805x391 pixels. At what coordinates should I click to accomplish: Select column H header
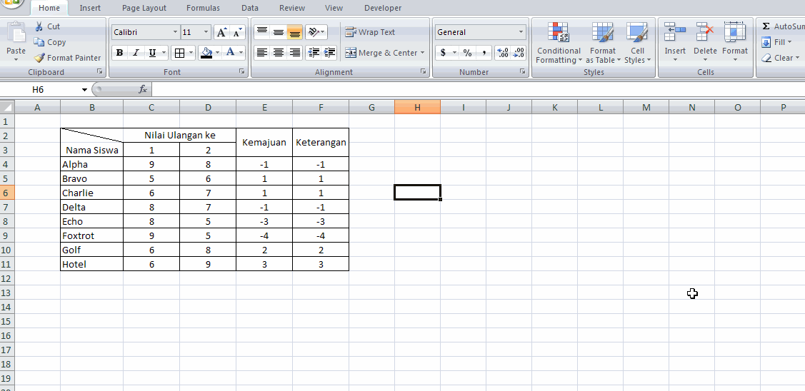click(x=417, y=107)
